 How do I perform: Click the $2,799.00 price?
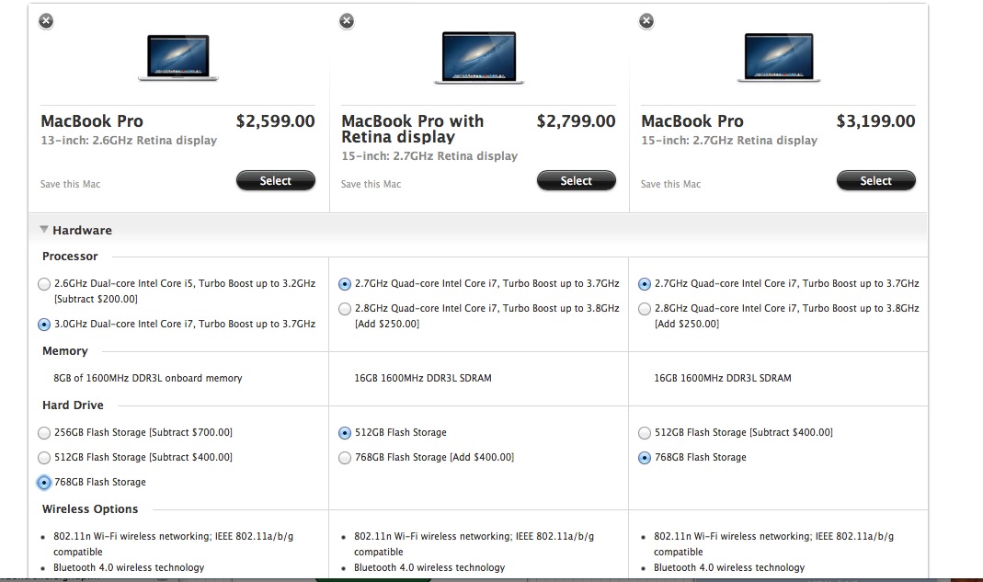[x=577, y=121]
